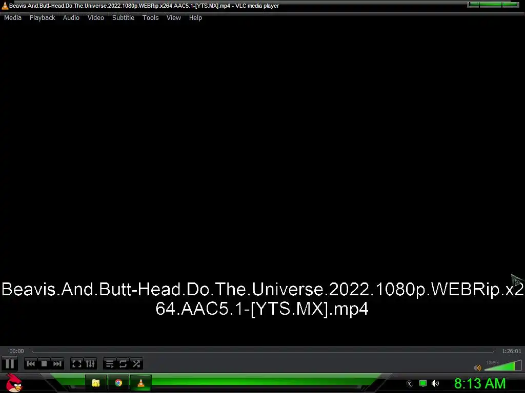The height and width of the screenshot is (393, 525).
Task: Seek on the playback progress bar
Action: tap(263, 351)
